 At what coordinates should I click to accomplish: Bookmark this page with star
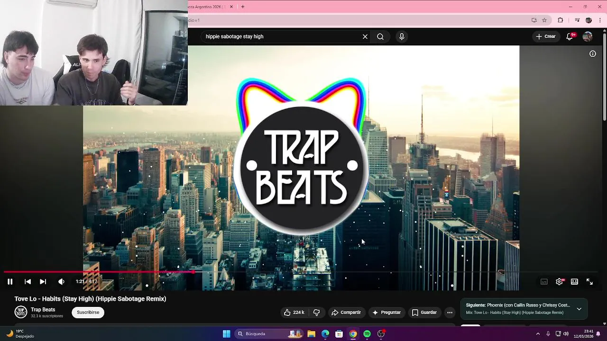(x=544, y=20)
